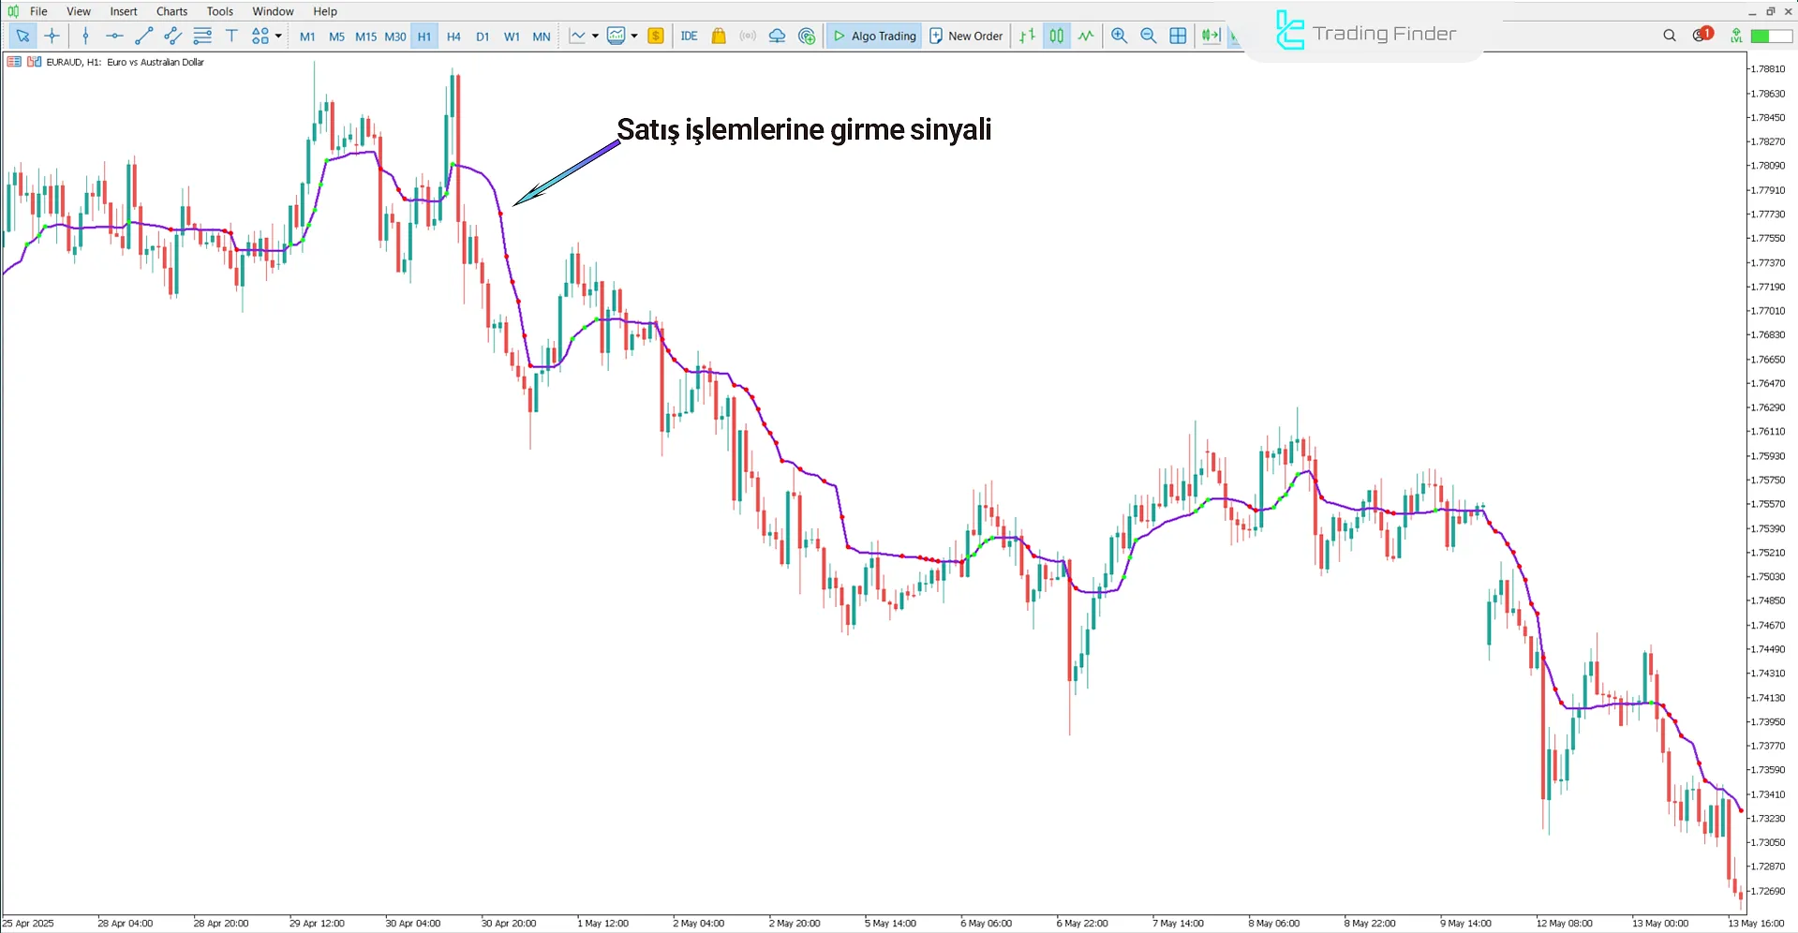Open the Insert menu
Screen dimensions: 1798x933
tap(124, 11)
